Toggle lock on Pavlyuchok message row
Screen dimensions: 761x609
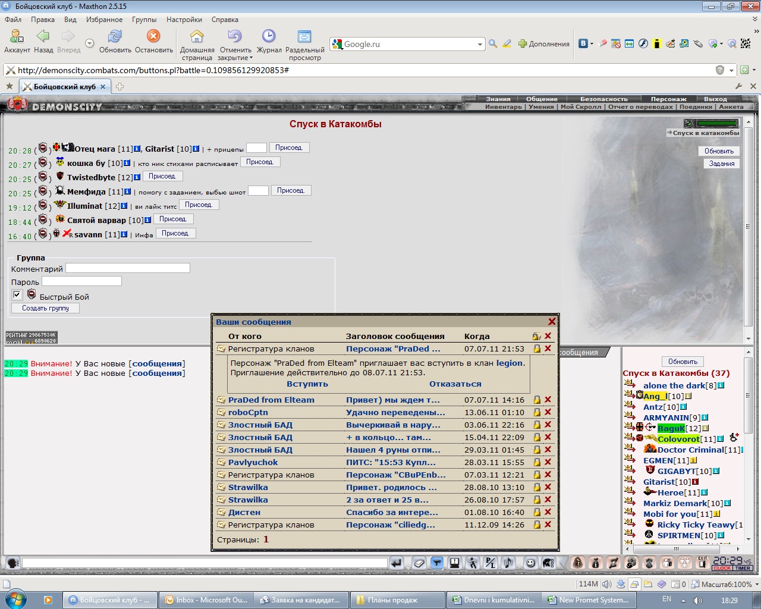click(537, 462)
